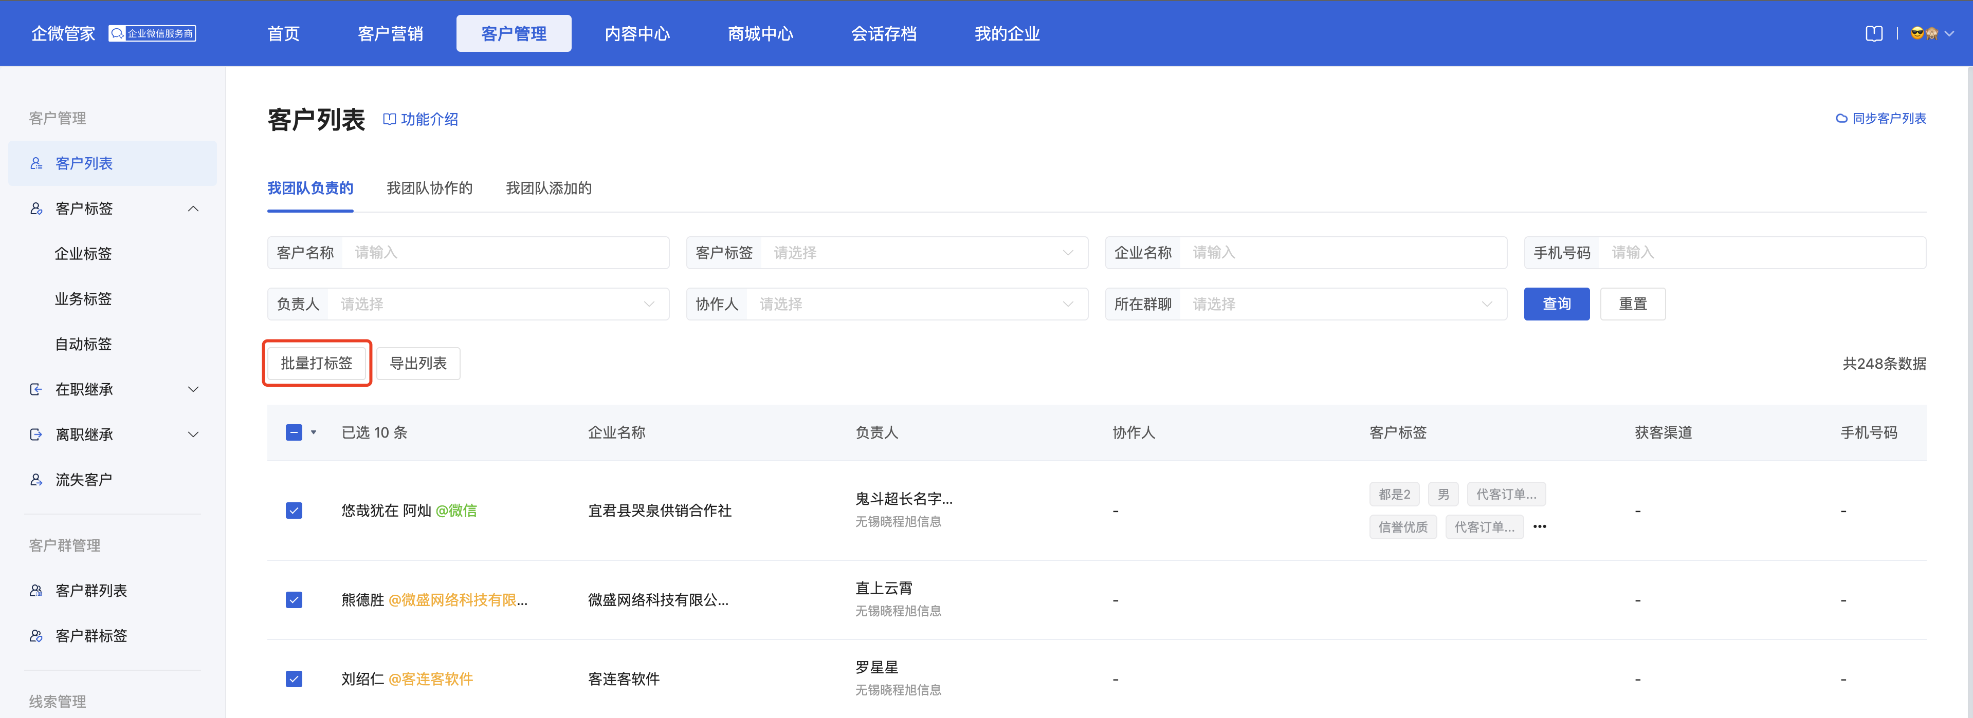Switch to 我团队负责的 tab
The height and width of the screenshot is (718, 1973).
click(x=310, y=188)
